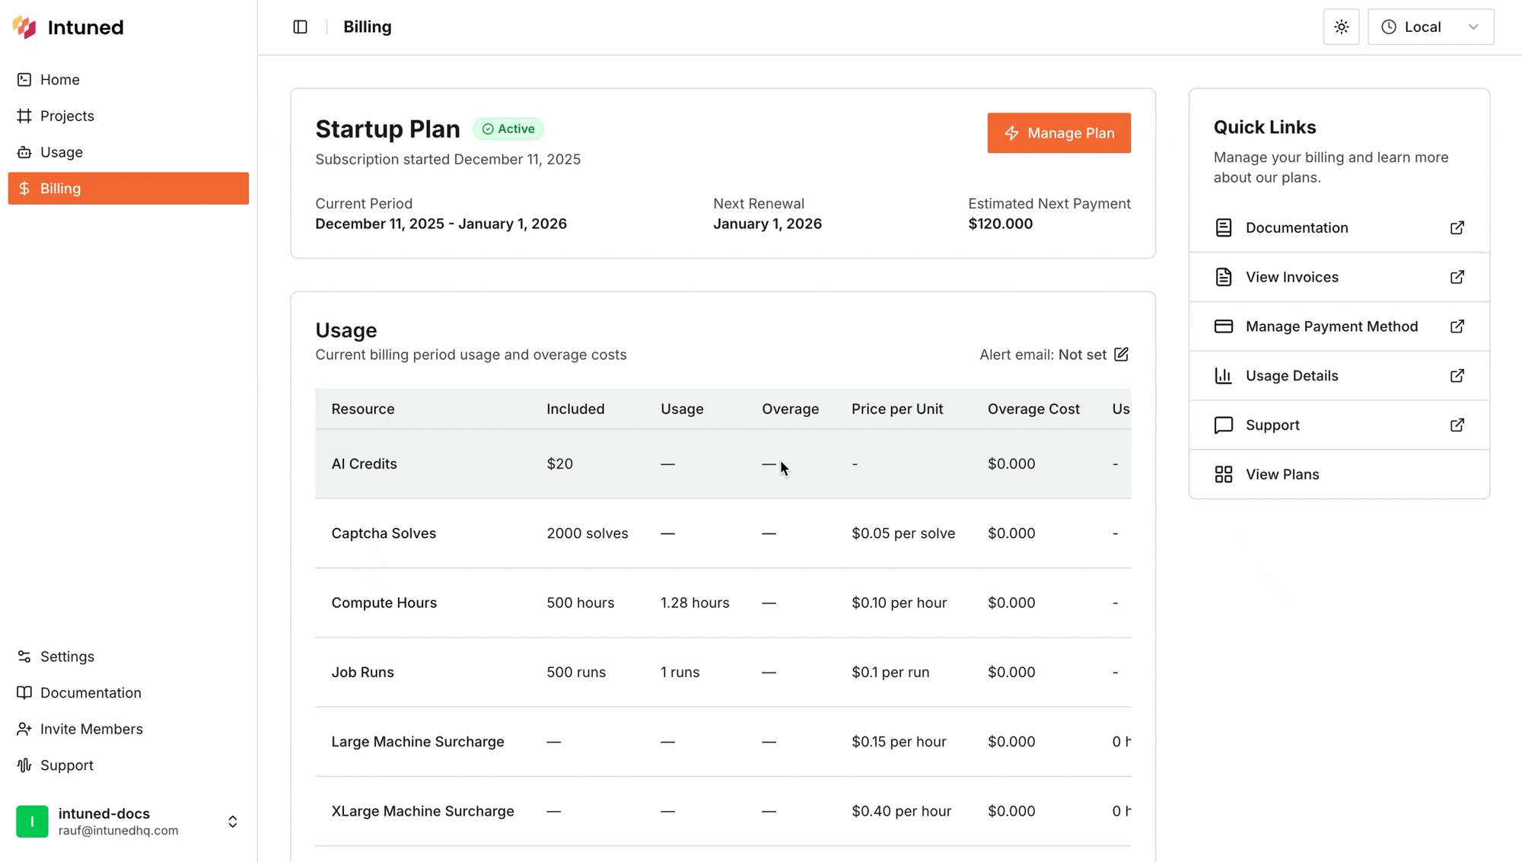Open the Local timezone dropdown

1430,27
